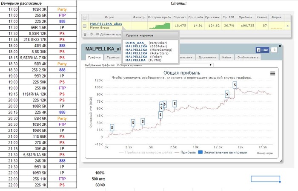298x191 pixels.
Task: Click the 18,475 count cell
Action: pyautogui.click(x=181, y=26)
